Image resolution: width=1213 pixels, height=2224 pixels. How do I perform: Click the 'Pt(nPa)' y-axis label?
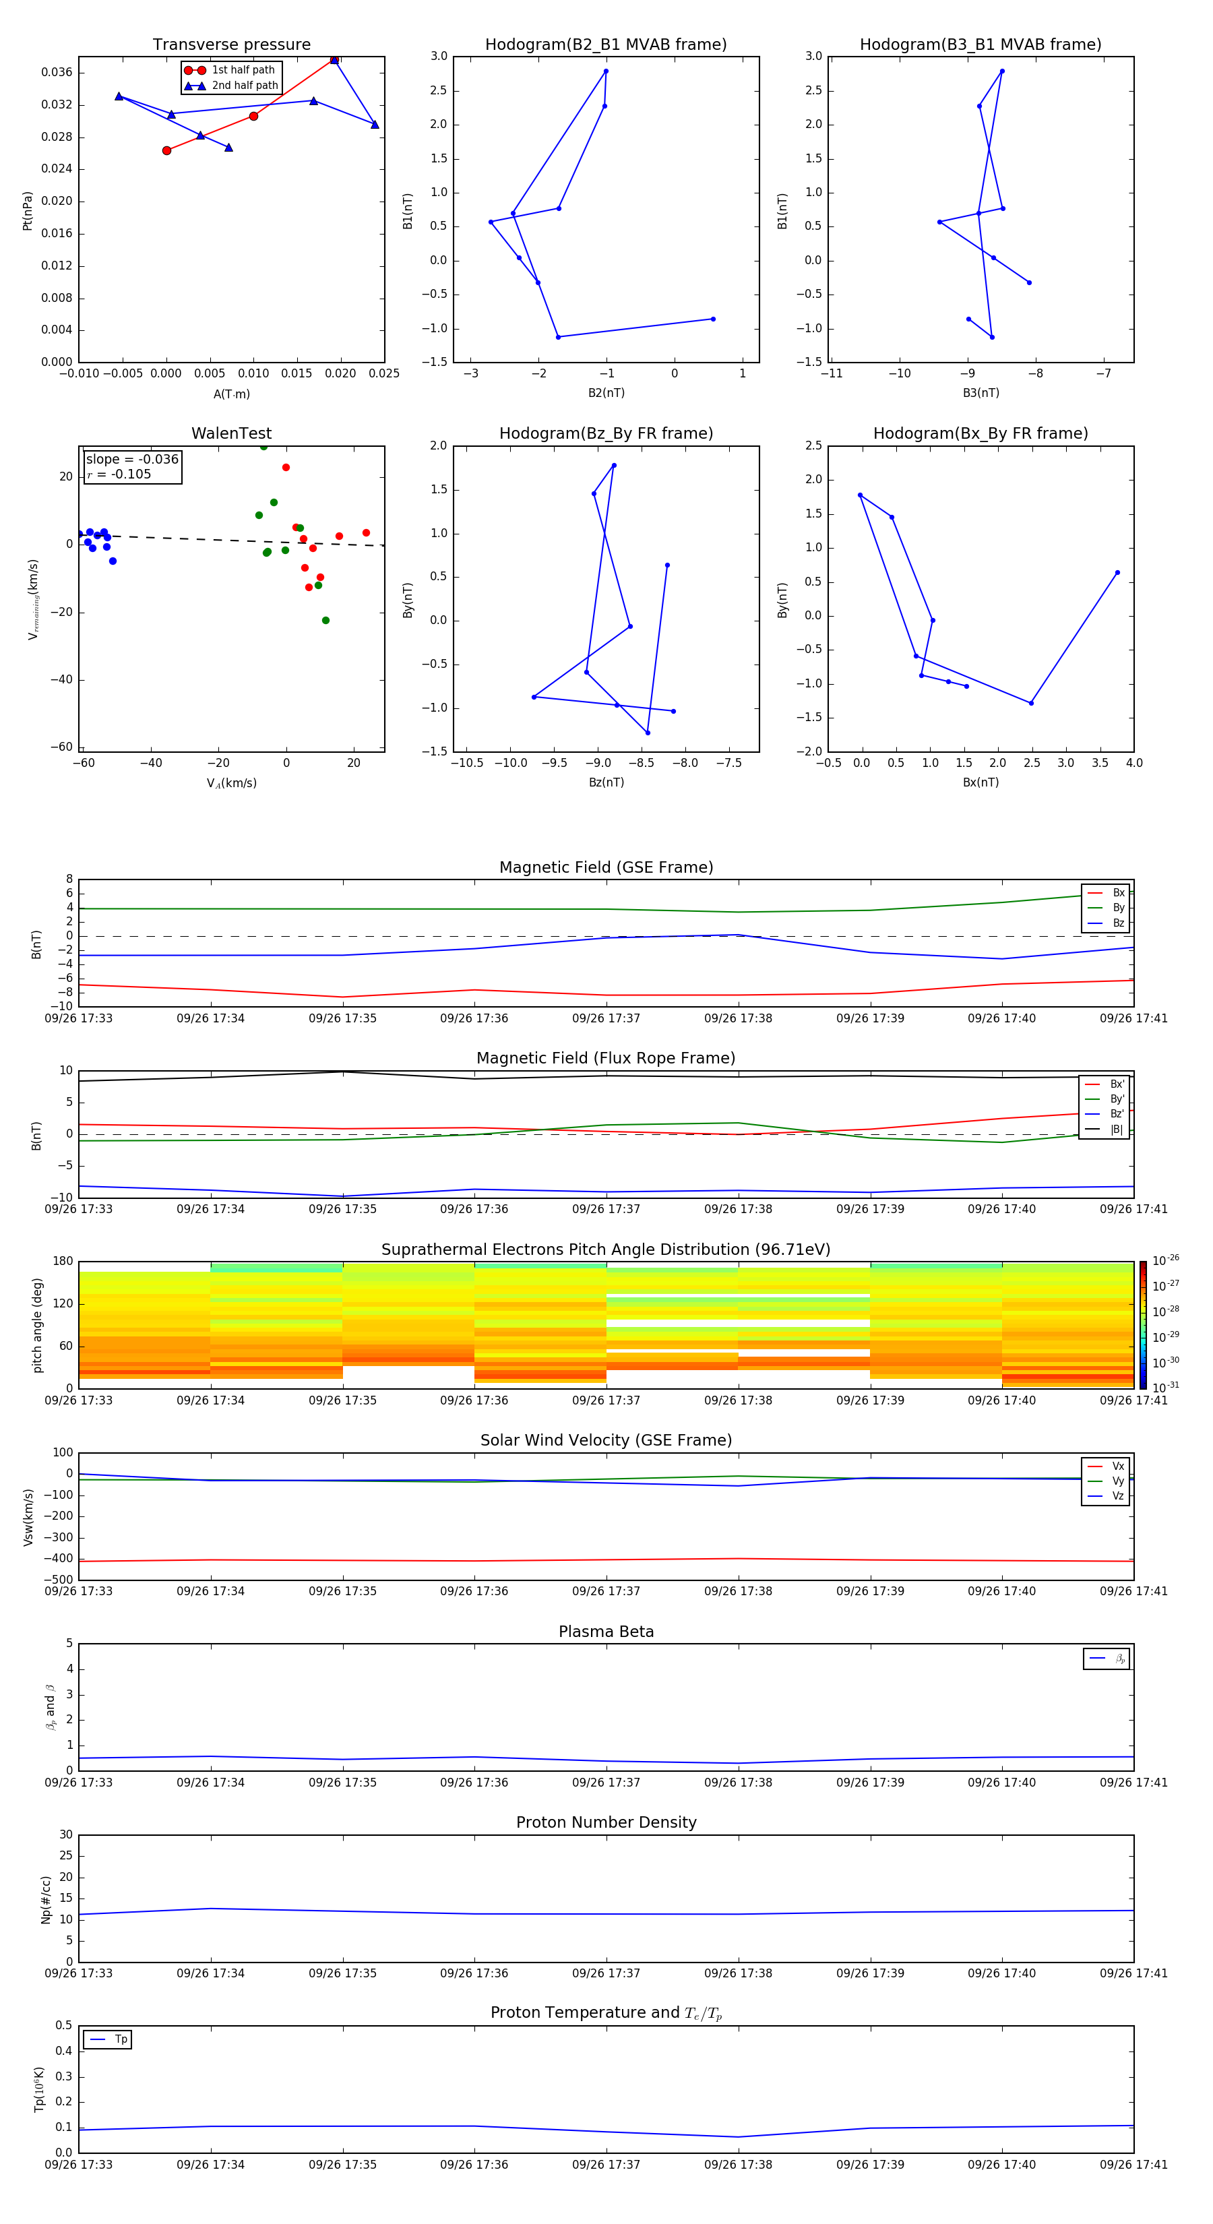(x=28, y=211)
